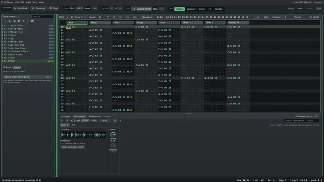Click the BPM tempo field

[79, 8]
